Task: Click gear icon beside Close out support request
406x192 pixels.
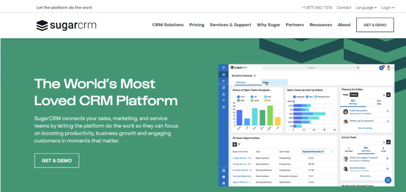Action: tap(388, 158)
